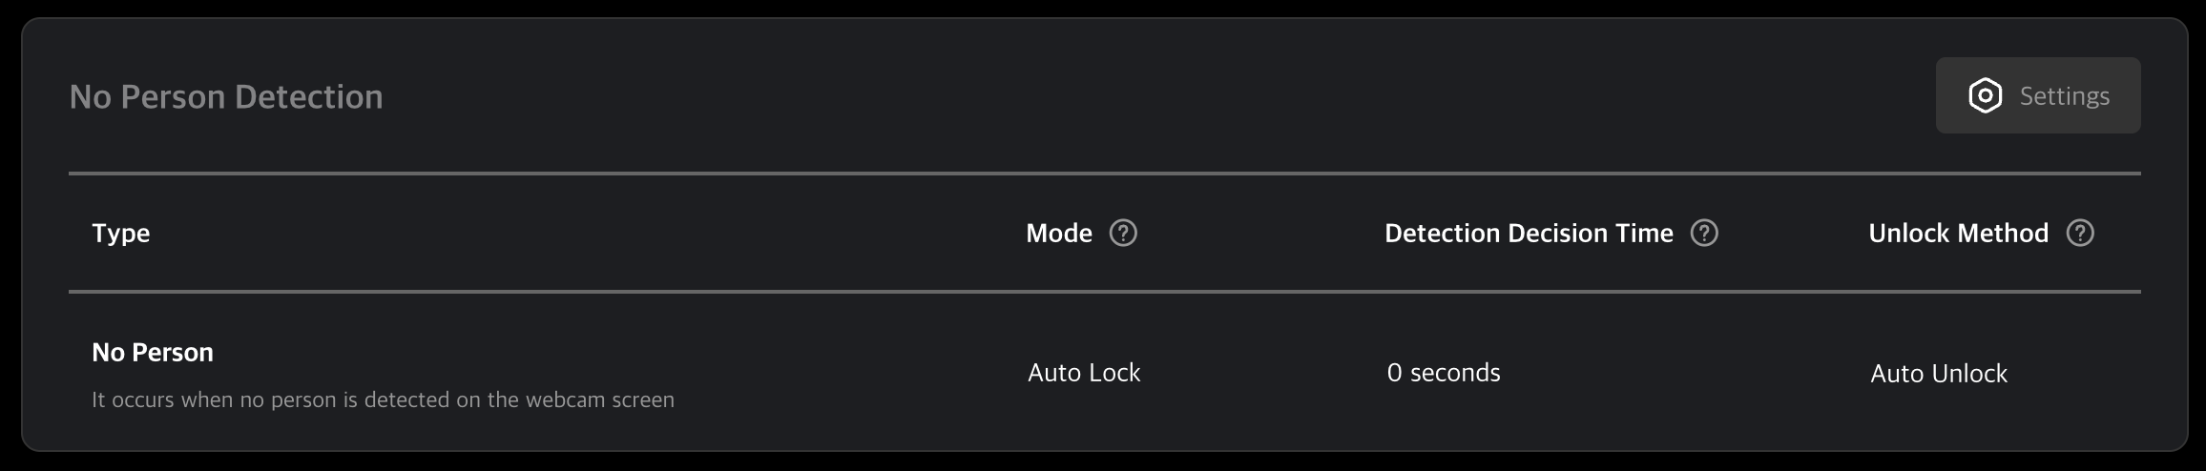Click the word seconds in the time value
This screenshot has width=2206, height=471.
1455,373
